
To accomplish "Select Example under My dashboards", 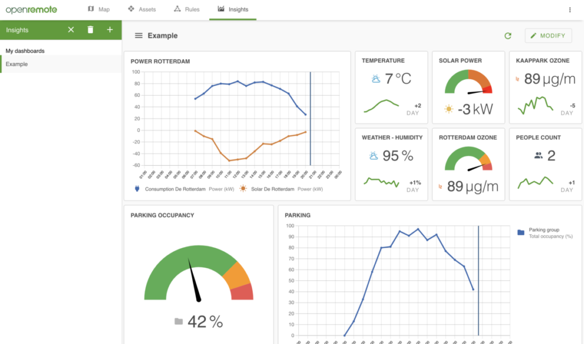I will pos(17,64).
